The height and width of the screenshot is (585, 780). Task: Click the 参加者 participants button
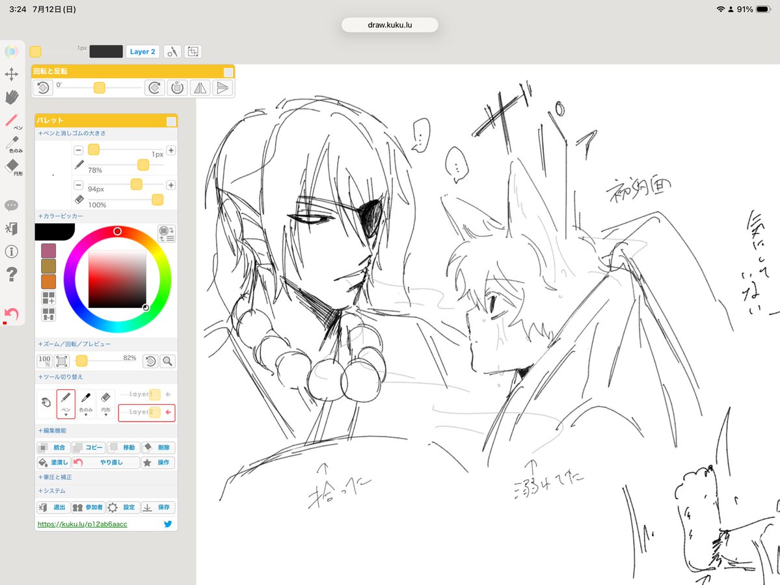pos(88,507)
